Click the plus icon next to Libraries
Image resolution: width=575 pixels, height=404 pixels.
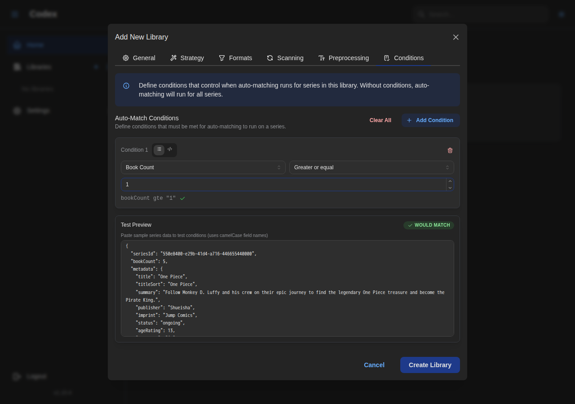pyautogui.click(x=96, y=67)
